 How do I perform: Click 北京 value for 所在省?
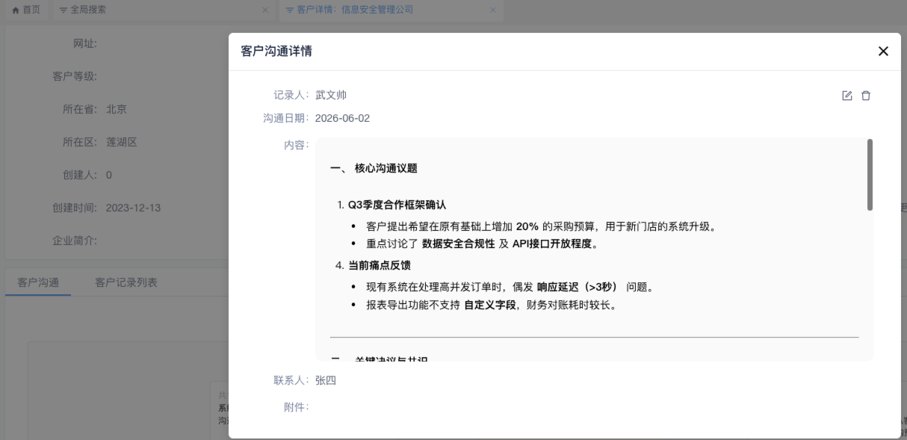[x=117, y=109]
